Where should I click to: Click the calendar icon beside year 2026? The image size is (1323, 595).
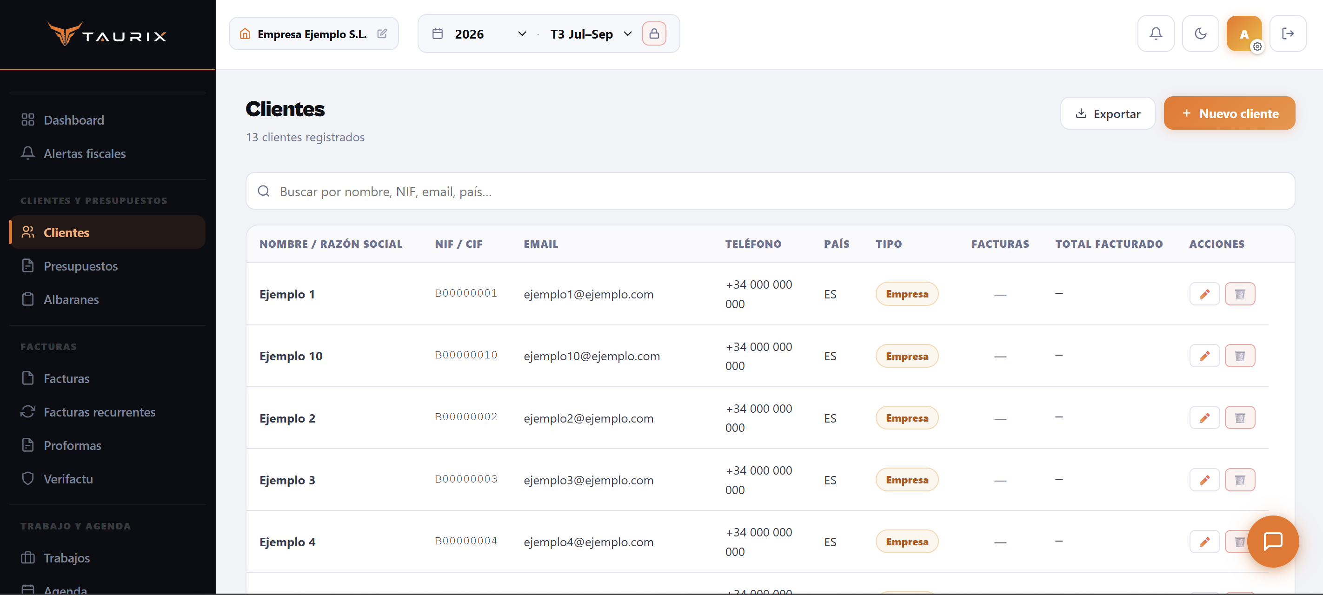click(x=438, y=34)
